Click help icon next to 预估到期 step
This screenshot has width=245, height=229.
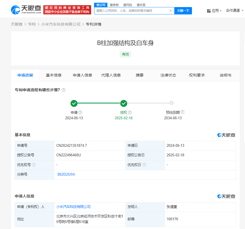click(182, 112)
